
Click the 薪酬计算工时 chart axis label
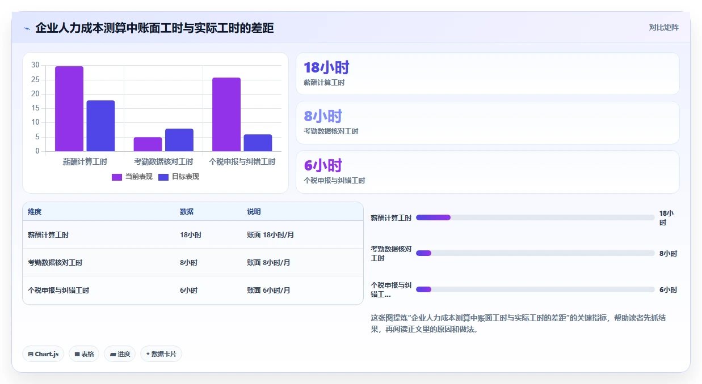pos(85,161)
